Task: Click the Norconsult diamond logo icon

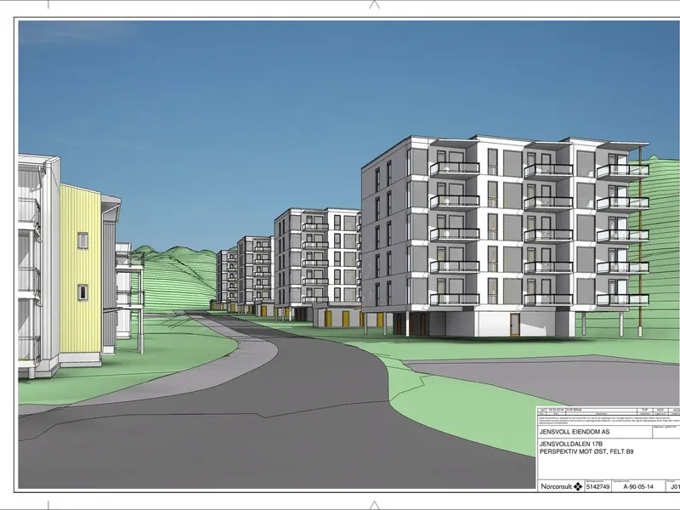Action: [x=578, y=486]
